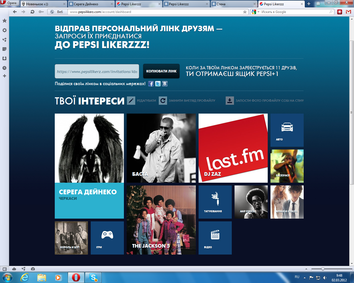The image size is (354, 283).
Task: Open Gmail notifier icon in toolbar
Action: pos(348,12)
